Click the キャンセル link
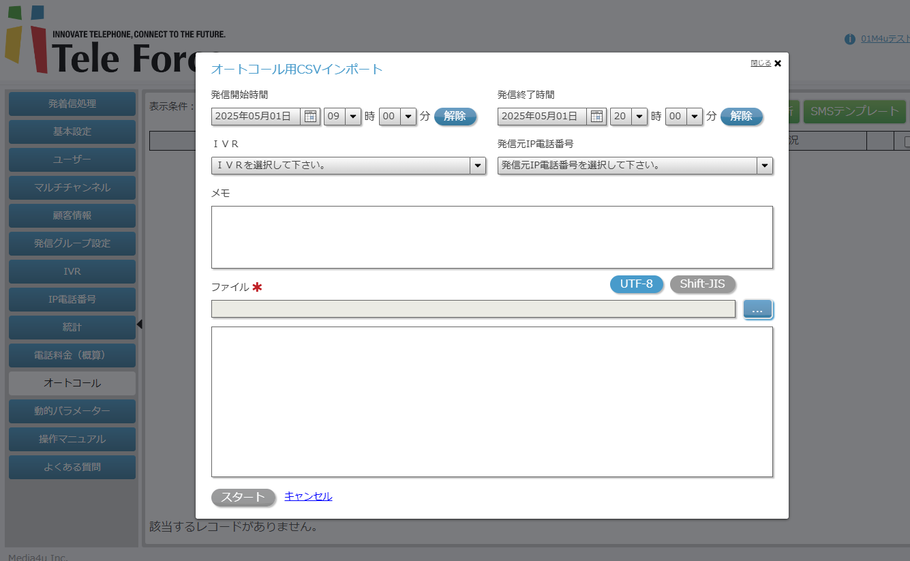 [308, 496]
